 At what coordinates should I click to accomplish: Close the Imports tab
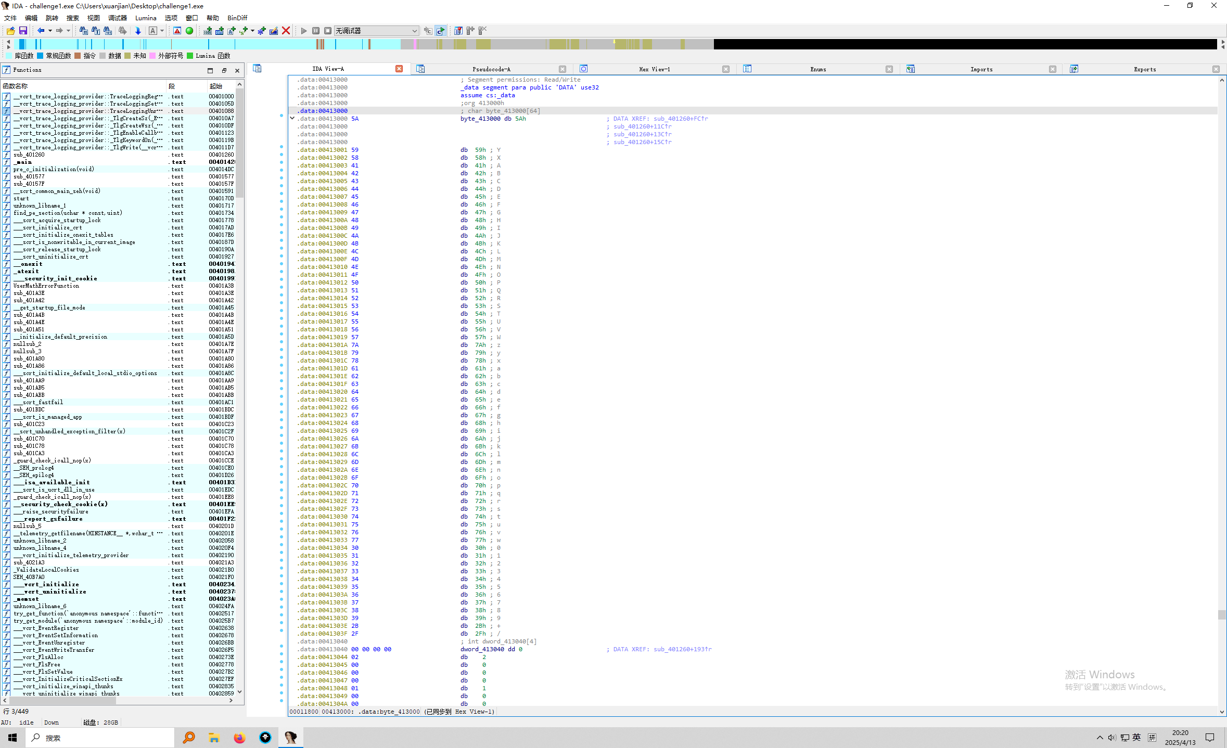click(1052, 69)
